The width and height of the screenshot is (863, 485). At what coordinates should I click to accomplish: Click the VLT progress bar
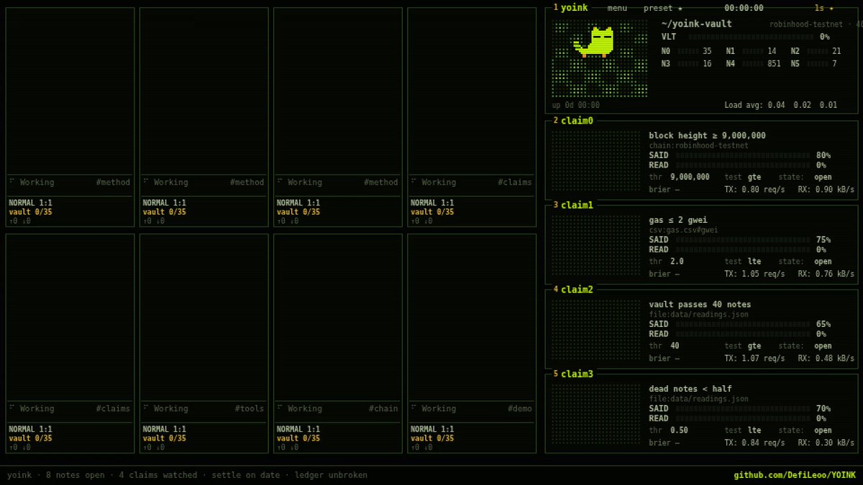click(751, 37)
